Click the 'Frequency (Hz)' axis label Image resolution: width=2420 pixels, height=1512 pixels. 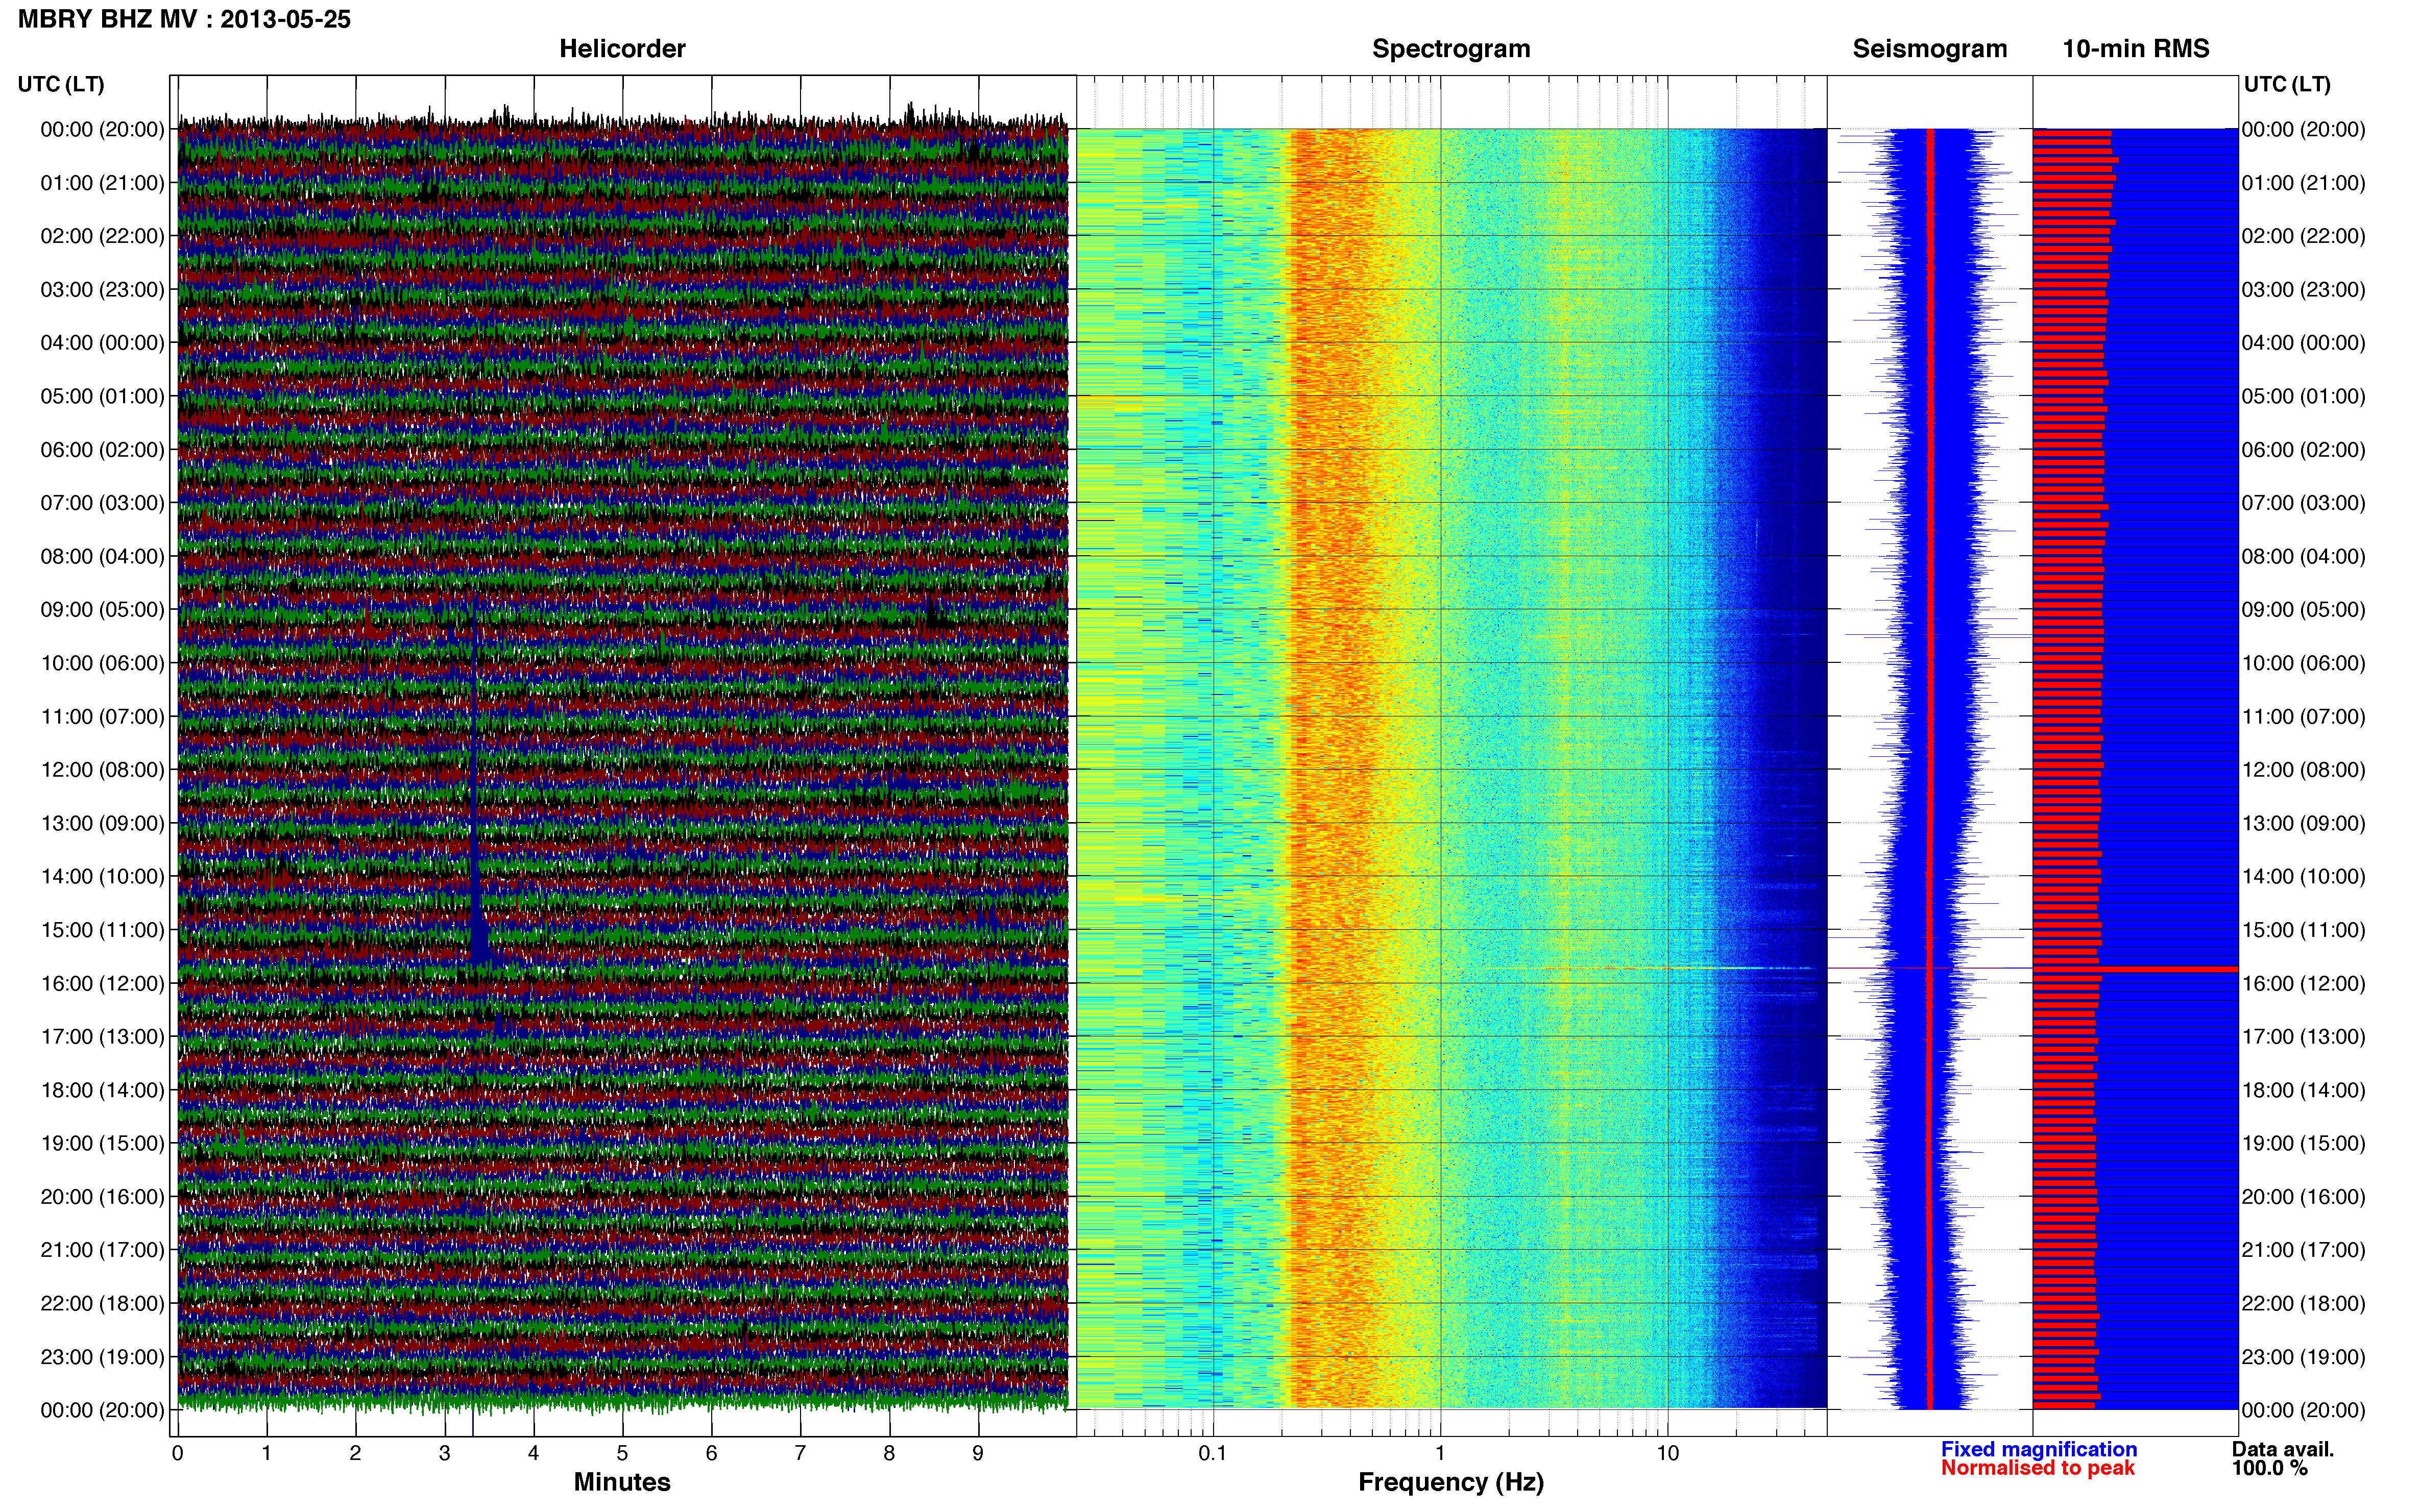pos(1450,1482)
